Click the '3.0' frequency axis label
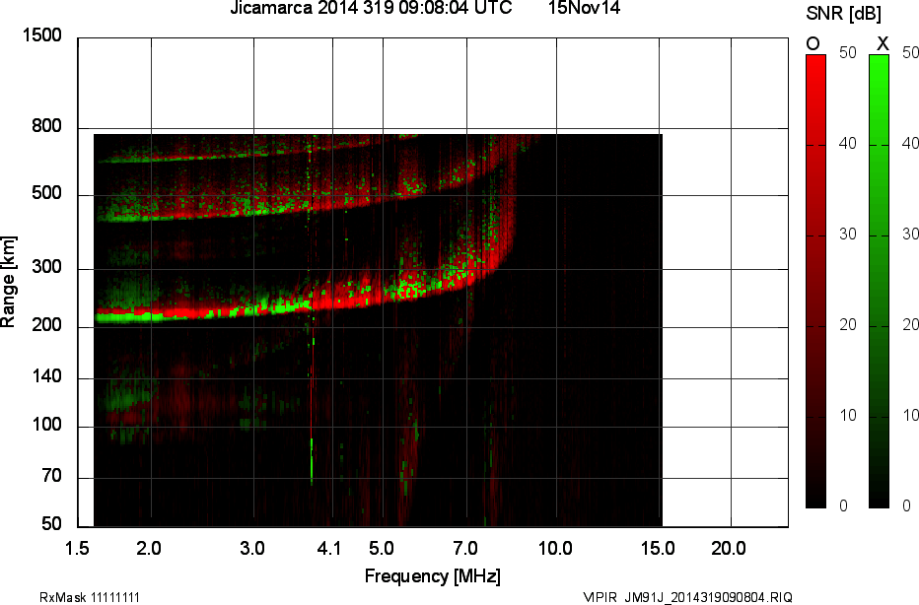Image resolution: width=919 pixels, height=605 pixels. click(252, 548)
